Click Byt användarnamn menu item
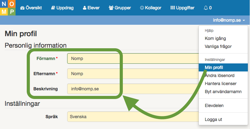 (x=223, y=92)
